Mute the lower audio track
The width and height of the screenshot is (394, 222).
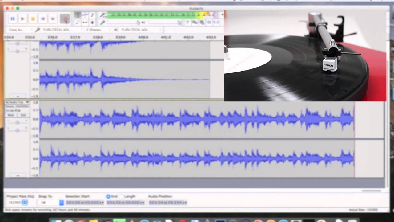pos(11,115)
